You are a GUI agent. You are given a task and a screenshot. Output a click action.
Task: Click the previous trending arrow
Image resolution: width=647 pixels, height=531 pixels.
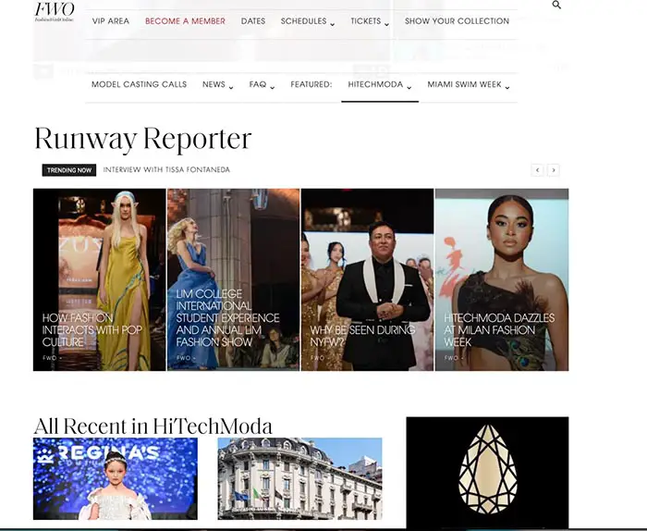[x=537, y=170]
